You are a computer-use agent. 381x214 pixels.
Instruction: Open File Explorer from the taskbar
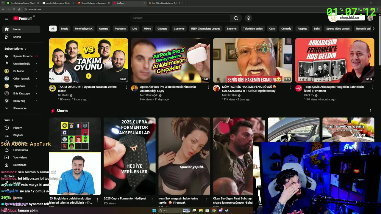(x=201, y=210)
